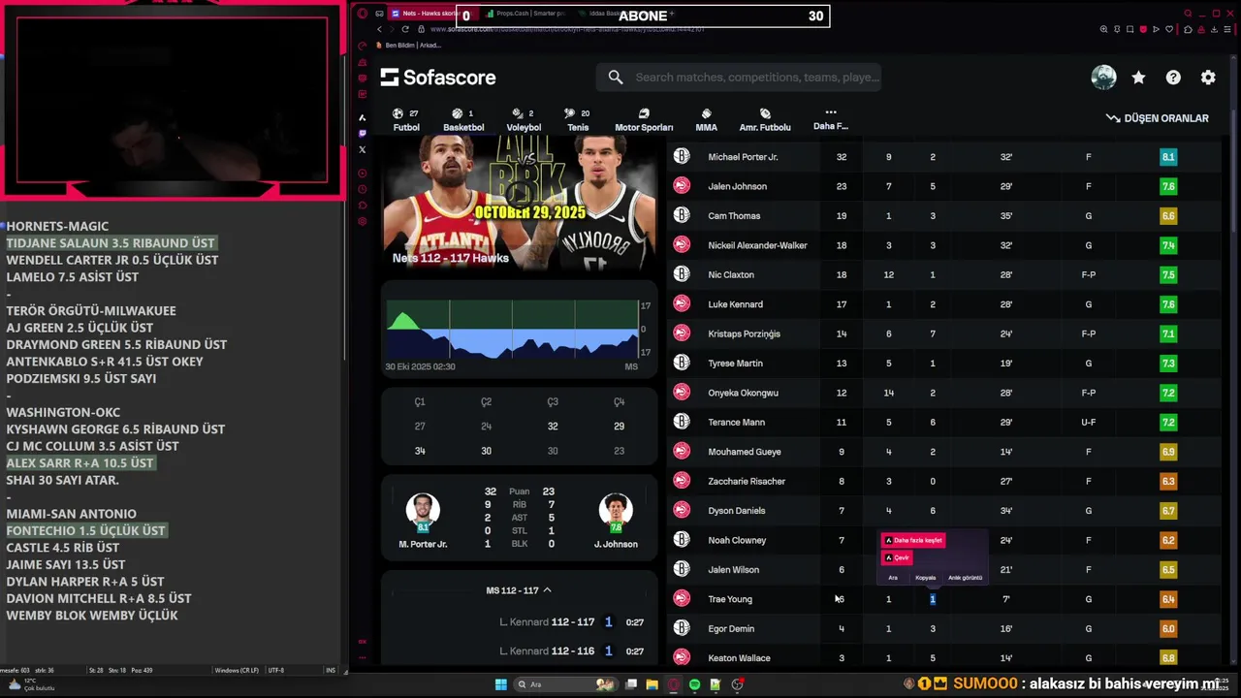Open browser sidebar settings gear icon
The width and height of the screenshot is (1241, 698).
pyautogui.click(x=363, y=221)
